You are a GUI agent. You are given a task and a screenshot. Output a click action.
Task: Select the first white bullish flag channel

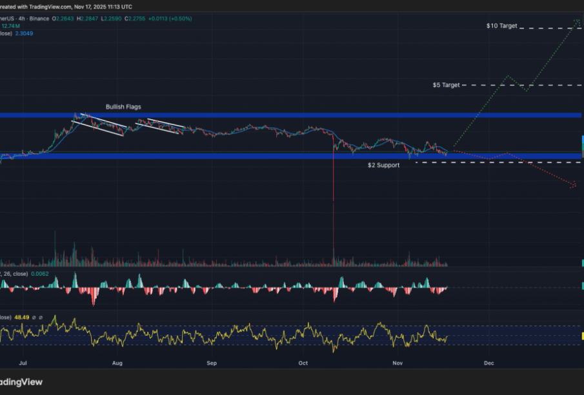pyautogui.click(x=98, y=125)
